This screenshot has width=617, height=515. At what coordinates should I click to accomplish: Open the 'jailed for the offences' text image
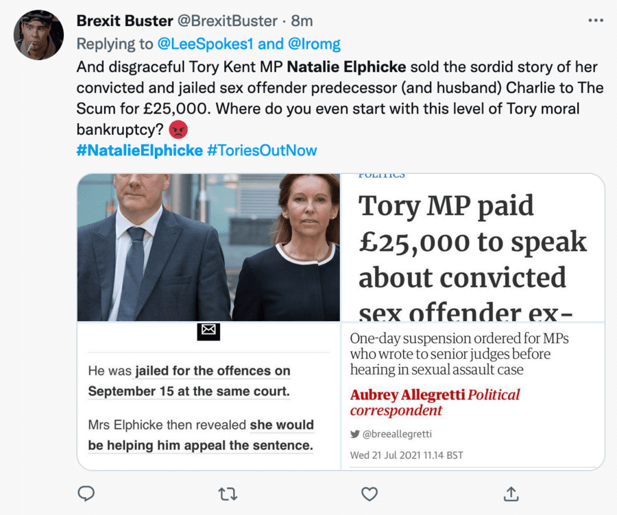[x=208, y=397]
